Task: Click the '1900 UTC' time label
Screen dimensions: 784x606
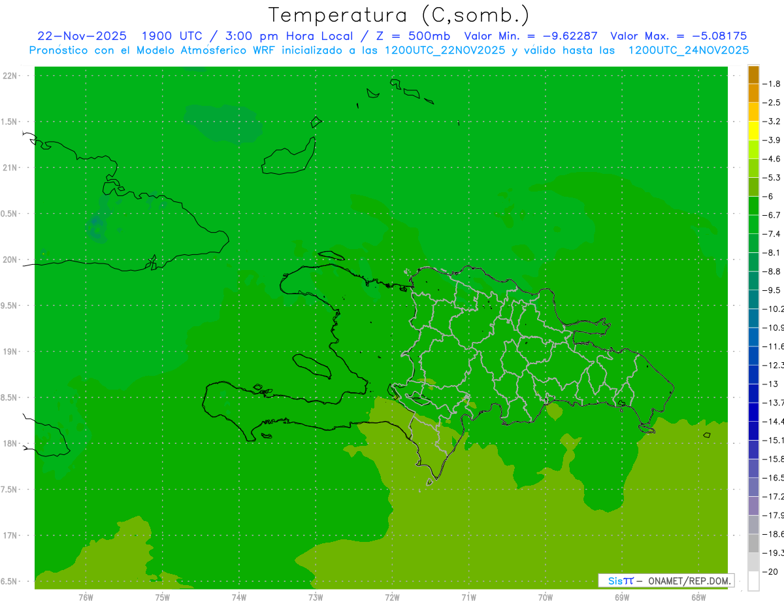Action: [x=172, y=36]
